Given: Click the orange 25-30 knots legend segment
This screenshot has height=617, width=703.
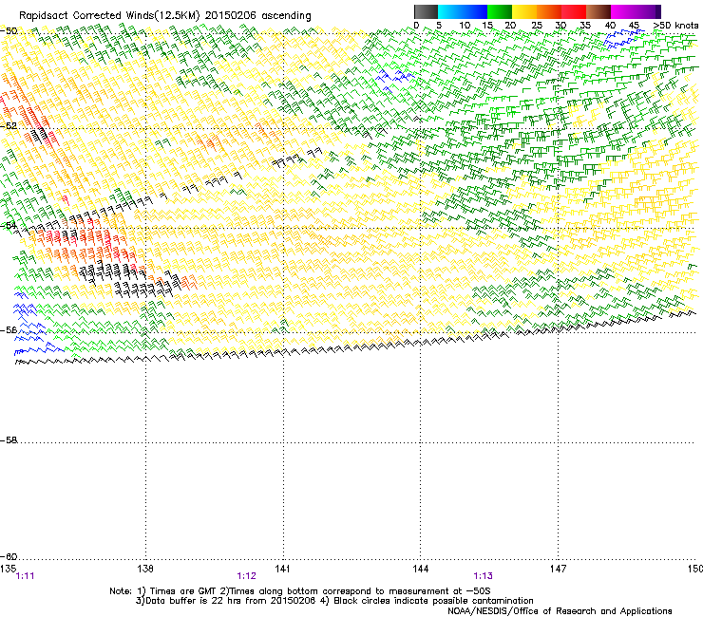Looking at the screenshot, I should (549, 11).
